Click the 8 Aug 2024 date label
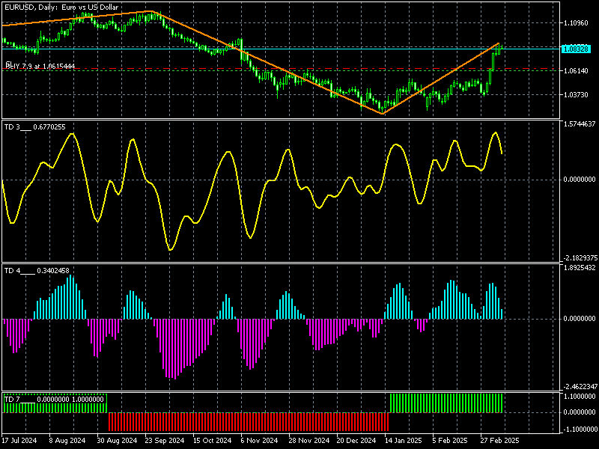The height and width of the screenshot is (449, 599). [67, 440]
